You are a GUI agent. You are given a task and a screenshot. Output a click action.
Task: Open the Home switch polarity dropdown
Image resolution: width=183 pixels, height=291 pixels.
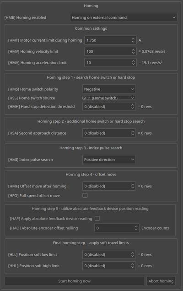[x=109, y=89]
